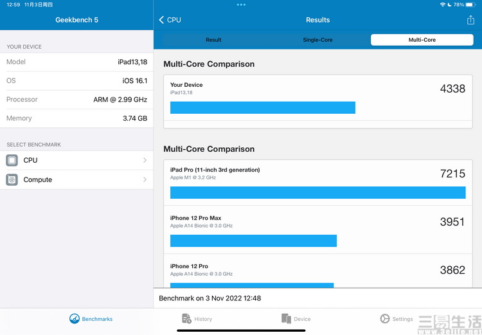This screenshot has width=482, height=335.
Task: Tap the home indicator bar
Action: [241, 330]
